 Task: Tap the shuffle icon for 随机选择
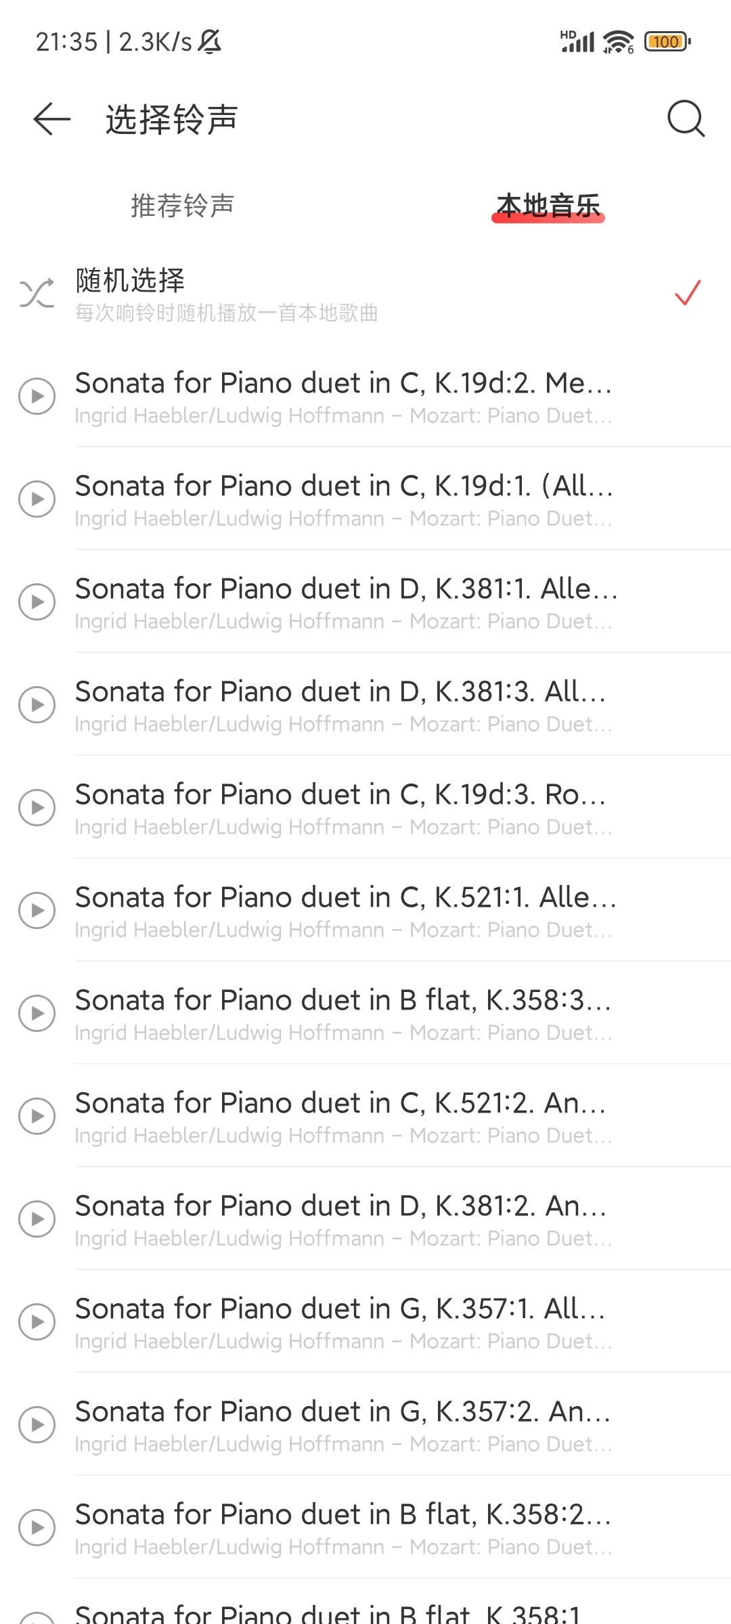[37, 294]
